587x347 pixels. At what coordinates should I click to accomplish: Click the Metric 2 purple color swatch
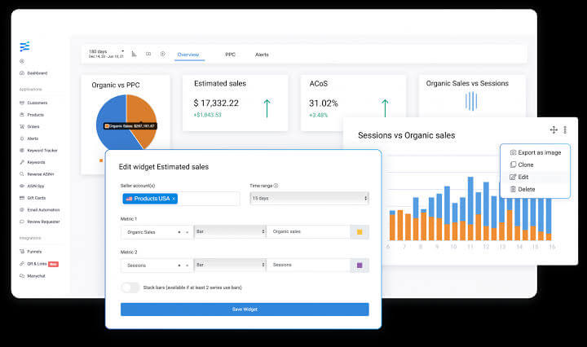click(360, 265)
